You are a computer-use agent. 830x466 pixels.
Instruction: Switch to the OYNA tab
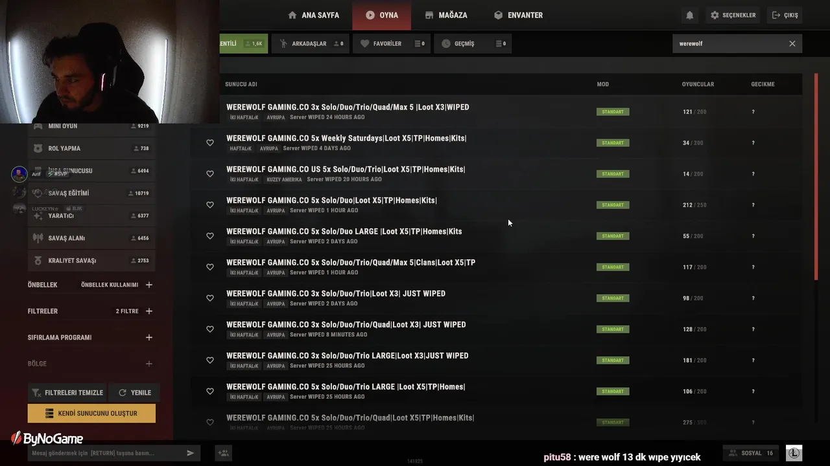381,15
